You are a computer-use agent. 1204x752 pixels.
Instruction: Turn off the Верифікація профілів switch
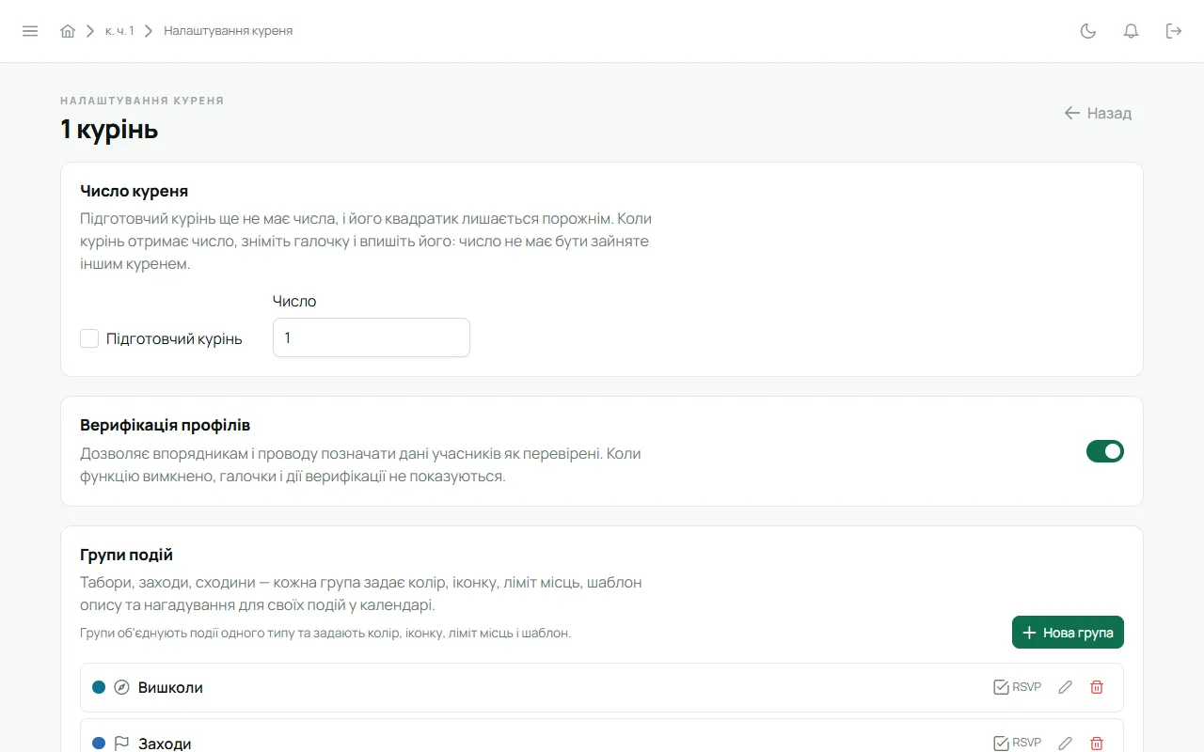click(x=1105, y=451)
